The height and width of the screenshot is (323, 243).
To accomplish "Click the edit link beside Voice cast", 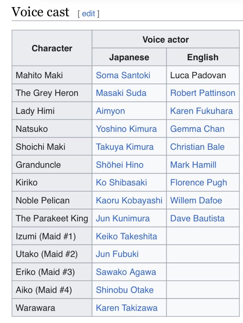I will click(88, 14).
